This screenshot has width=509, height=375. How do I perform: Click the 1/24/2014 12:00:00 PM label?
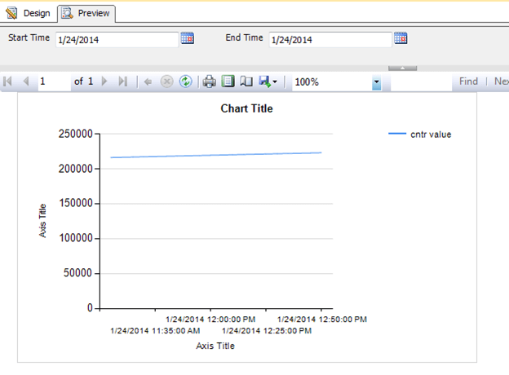pyautogui.click(x=210, y=320)
